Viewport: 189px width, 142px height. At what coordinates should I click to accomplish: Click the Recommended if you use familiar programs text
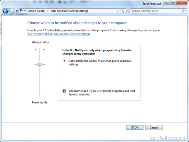coord(102,93)
